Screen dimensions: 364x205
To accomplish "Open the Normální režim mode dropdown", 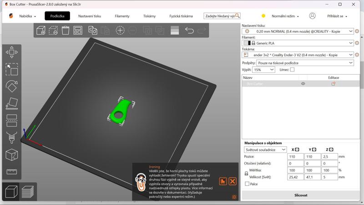I will tap(285, 16).
